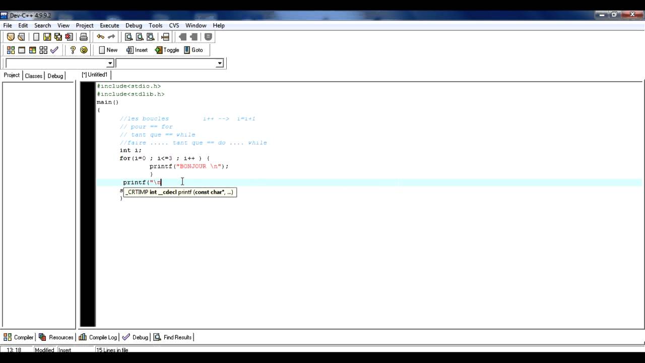Click the blank page New source file icon

(36, 37)
